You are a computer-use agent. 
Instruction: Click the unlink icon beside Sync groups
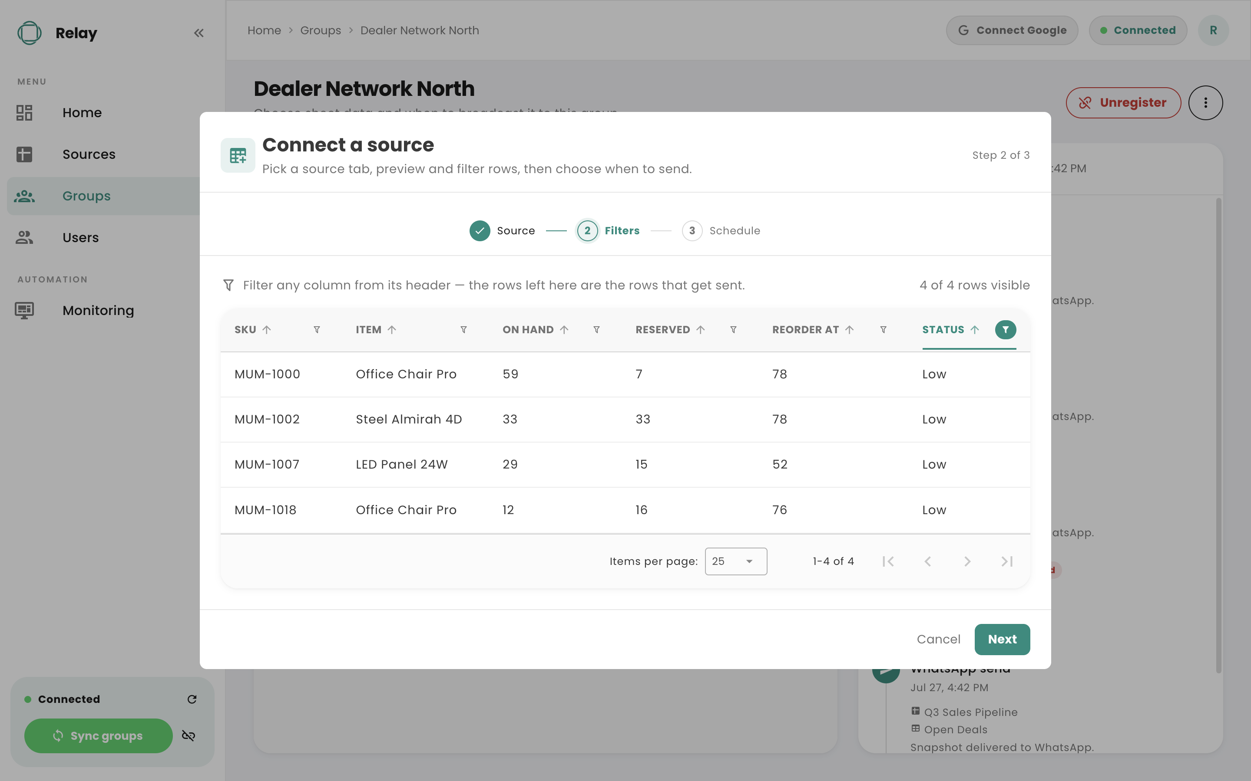click(189, 735)
